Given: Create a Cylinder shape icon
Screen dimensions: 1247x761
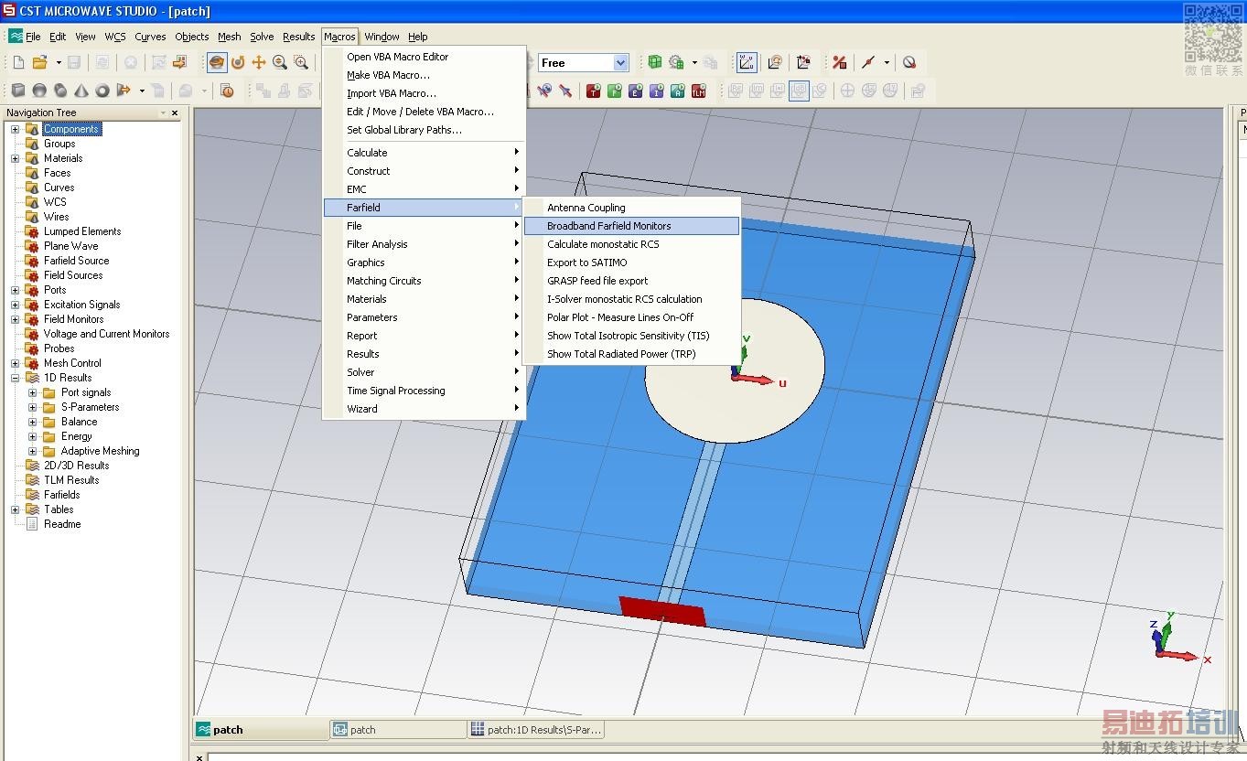Looking at the screenshot, I should pyautogui.click(x=60, y=91).
